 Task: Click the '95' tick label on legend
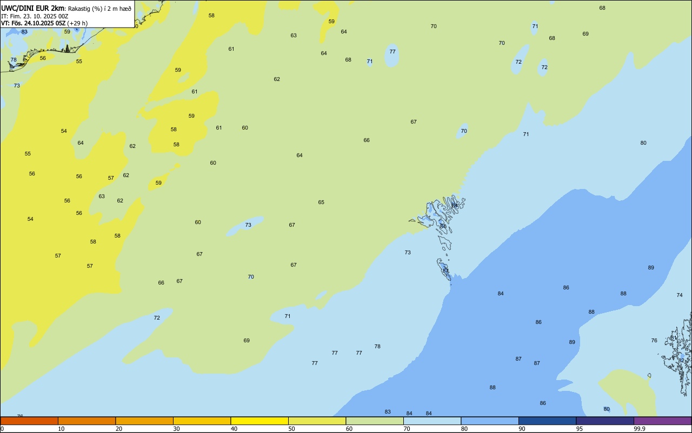(580, 429)
